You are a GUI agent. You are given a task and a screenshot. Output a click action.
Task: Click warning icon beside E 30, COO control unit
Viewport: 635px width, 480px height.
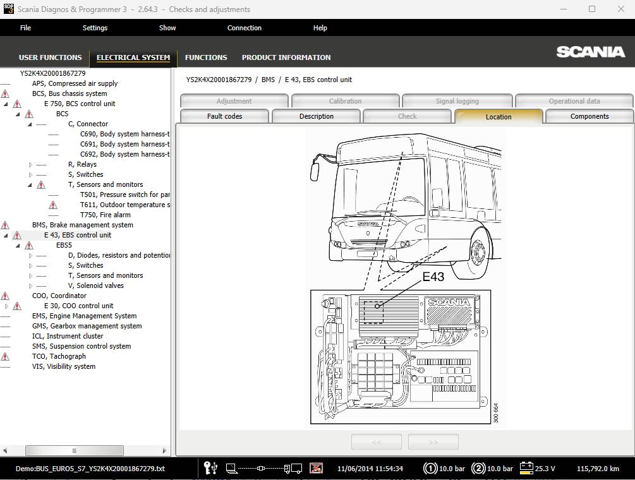(x=17, y=306)
